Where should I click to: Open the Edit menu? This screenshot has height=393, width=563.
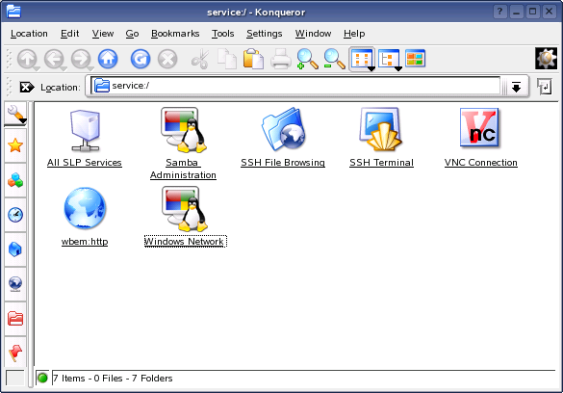point(69,34)
